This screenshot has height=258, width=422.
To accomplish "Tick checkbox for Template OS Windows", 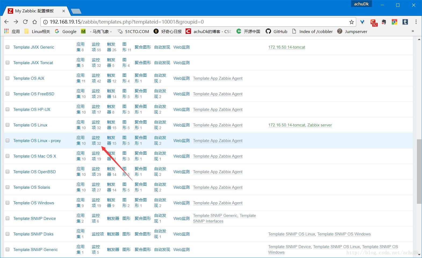I will coord(8,203).
